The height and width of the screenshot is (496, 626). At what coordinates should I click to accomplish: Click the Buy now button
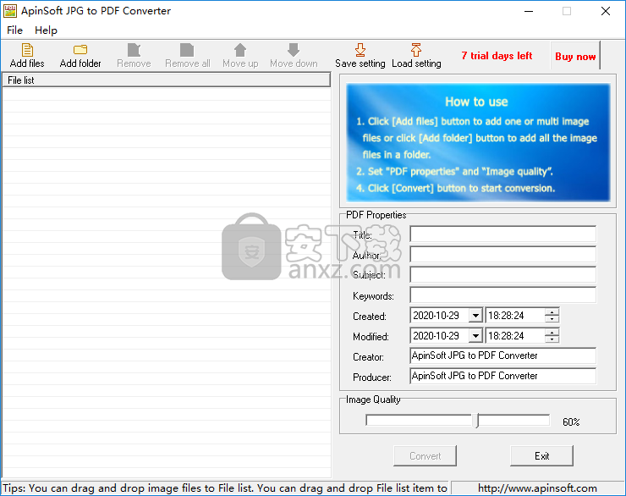tap(575, 56)
